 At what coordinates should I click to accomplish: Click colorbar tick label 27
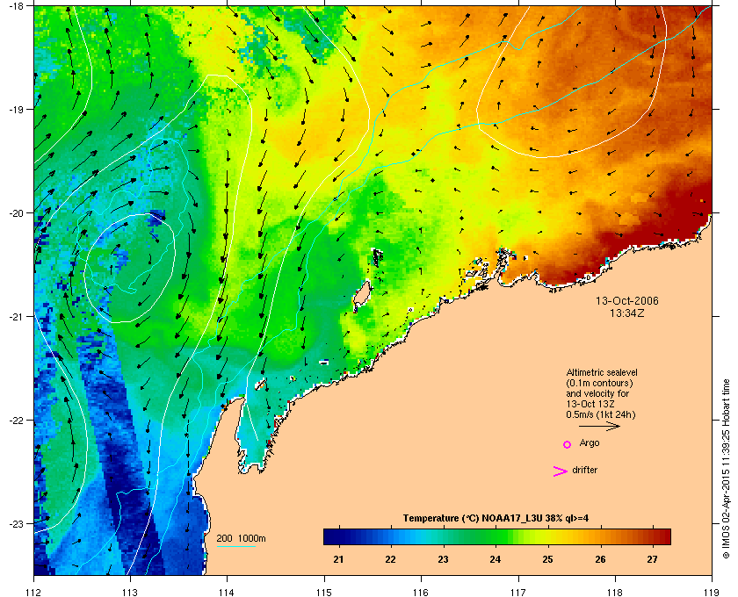pos(652,559)
